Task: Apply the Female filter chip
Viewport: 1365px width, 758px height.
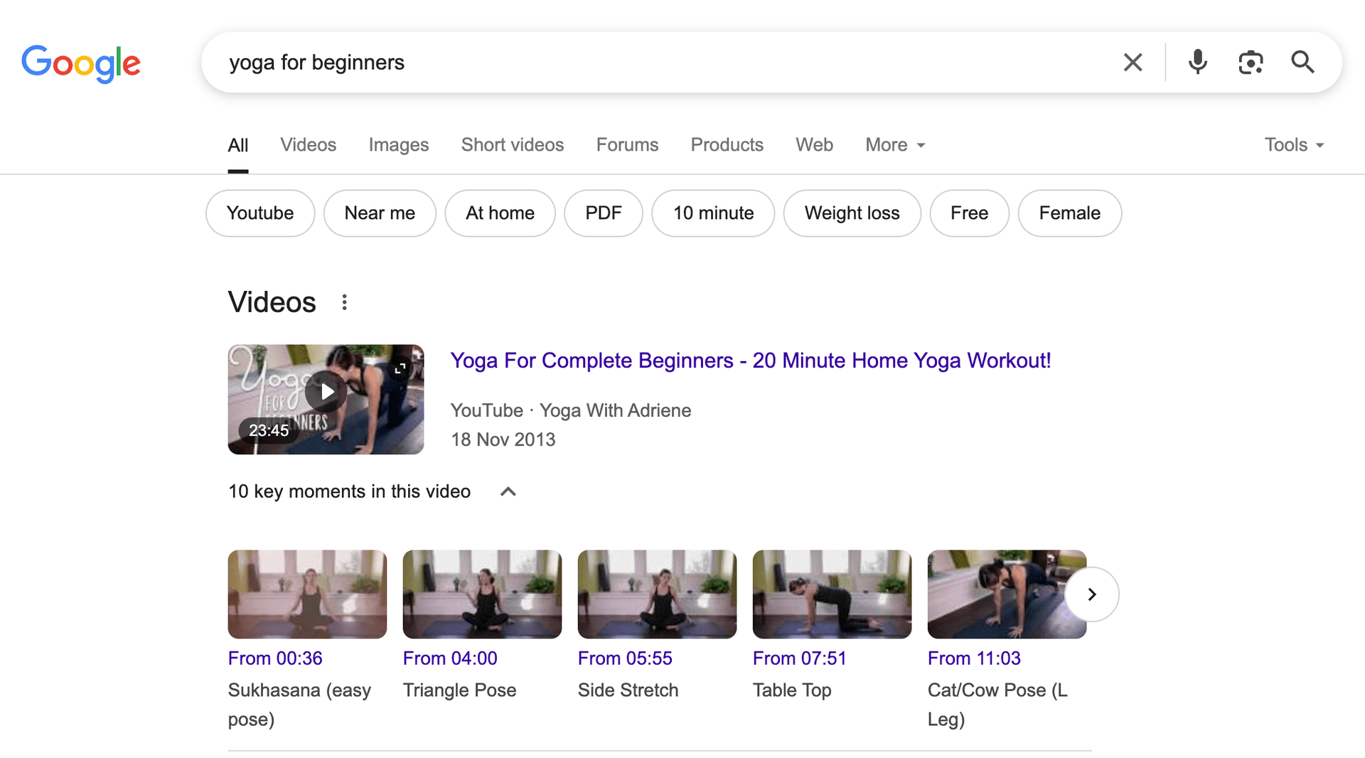Action: (x=1069, y=213)
